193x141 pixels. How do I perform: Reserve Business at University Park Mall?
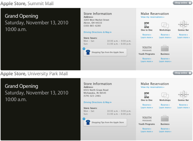coord(165,129)
